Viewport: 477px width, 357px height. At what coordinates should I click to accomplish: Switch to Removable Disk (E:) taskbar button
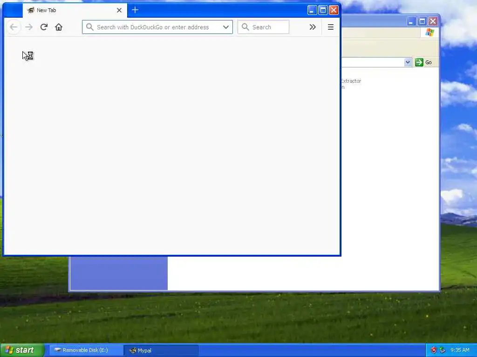point(86,350)
